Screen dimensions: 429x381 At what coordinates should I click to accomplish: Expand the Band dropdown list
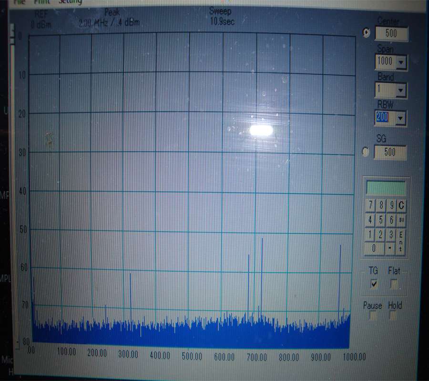pos(401,90)
